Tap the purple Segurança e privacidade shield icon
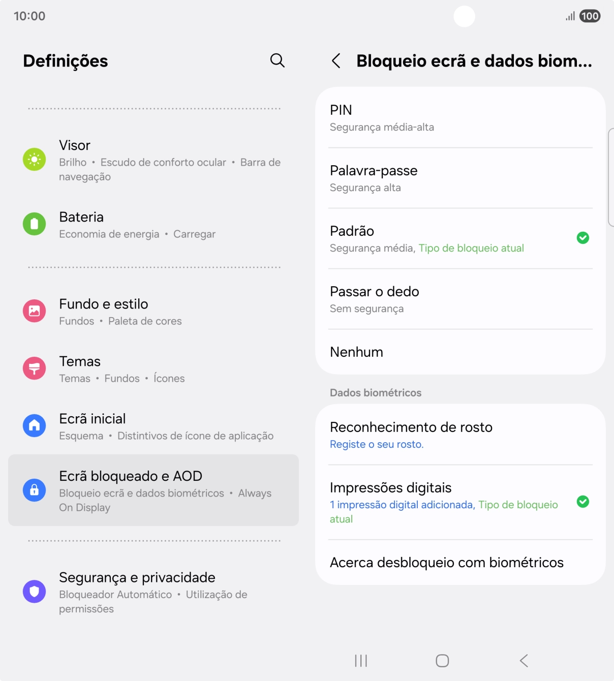614x681 pixels. click(34, 592)
